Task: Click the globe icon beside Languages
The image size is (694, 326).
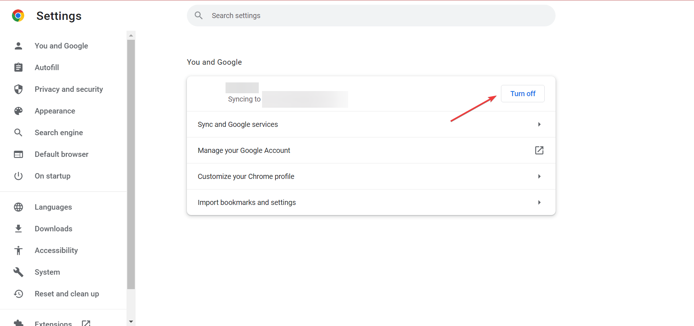Action: (18, 207)
